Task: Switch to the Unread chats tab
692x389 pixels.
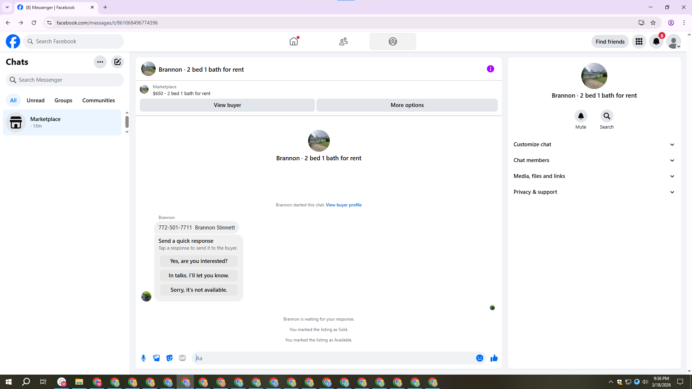Action: tap(35, 100)
